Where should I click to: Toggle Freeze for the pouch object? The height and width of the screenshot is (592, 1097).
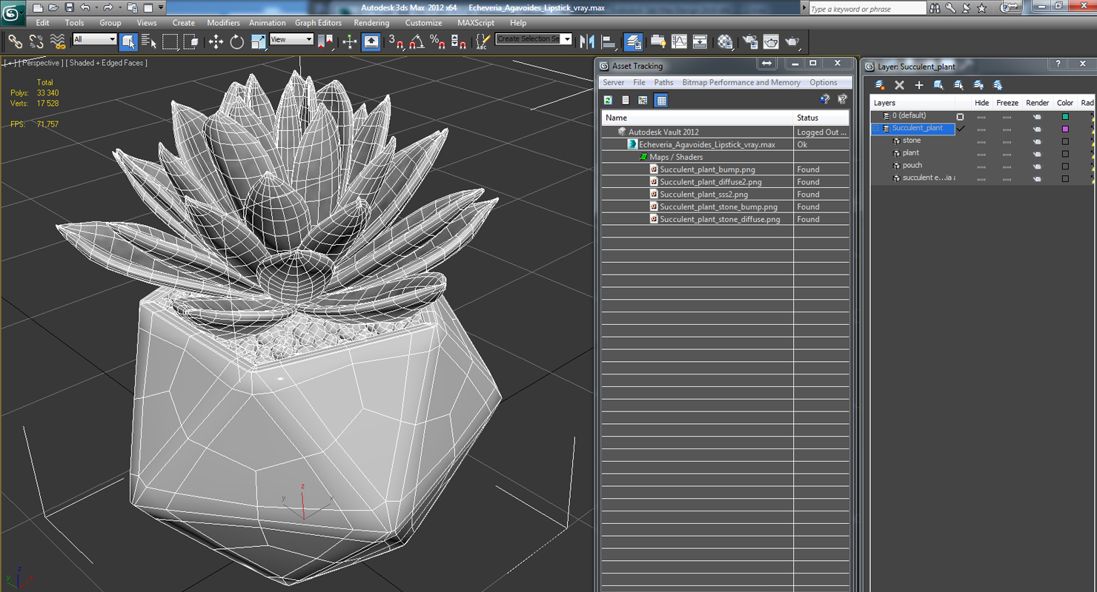(1007, 166)
